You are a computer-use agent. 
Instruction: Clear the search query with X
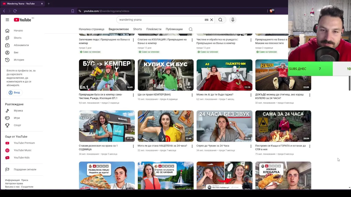tap(211, 20)
